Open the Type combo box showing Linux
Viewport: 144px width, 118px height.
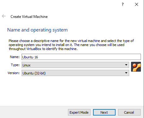point(75,65)
